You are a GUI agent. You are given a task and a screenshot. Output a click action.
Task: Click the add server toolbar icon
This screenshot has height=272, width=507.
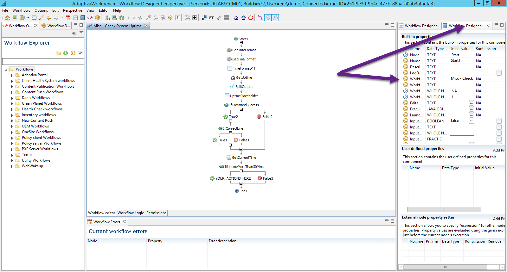point(107,18)
